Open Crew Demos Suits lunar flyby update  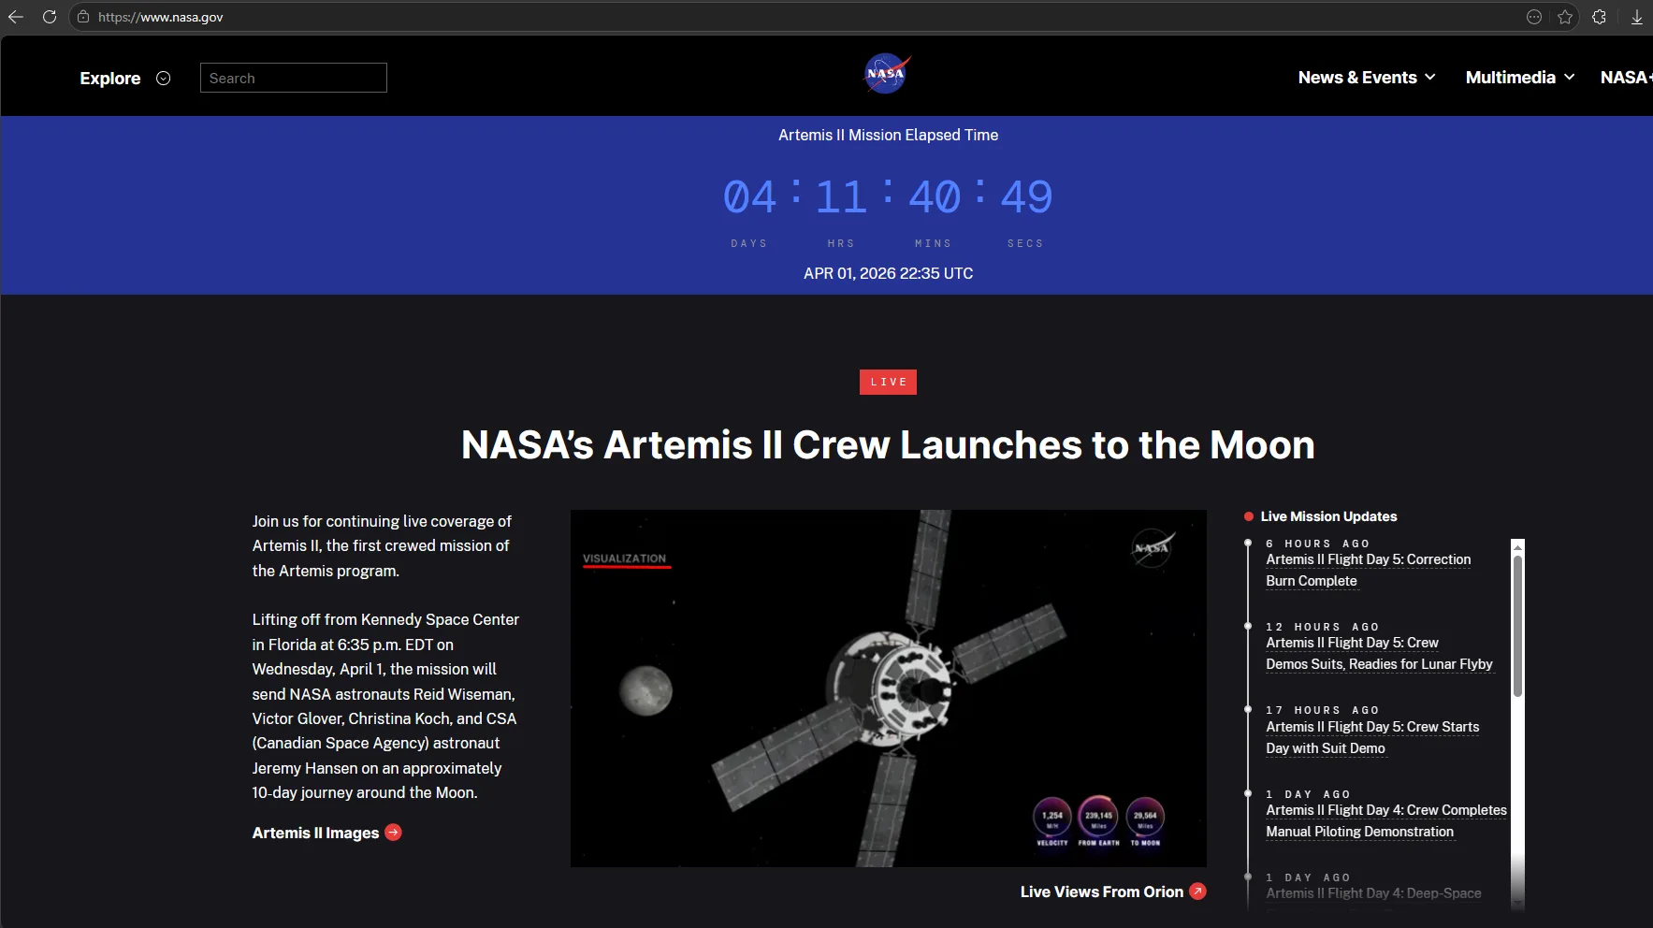tap(1378, 654)
